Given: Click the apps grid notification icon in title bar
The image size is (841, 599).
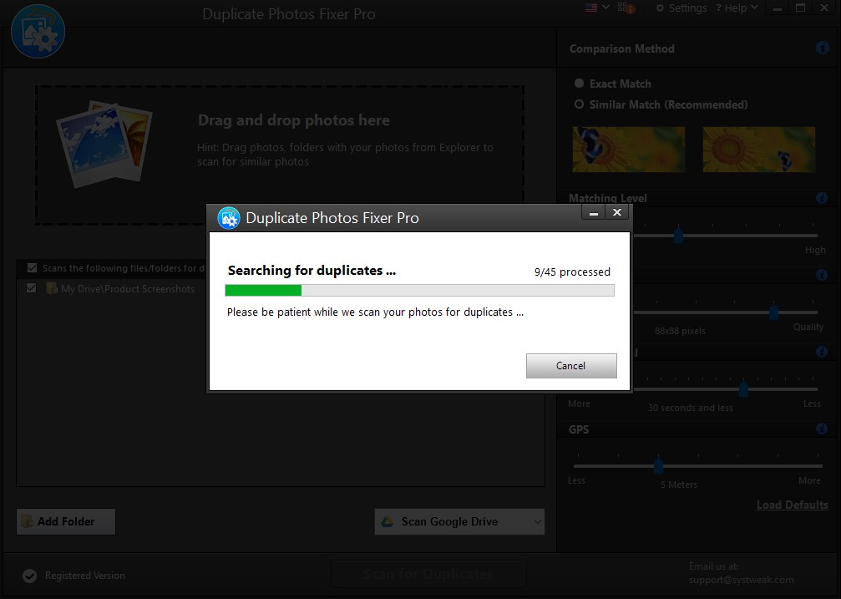Looking at the screenshot, I should pos(625,8).
